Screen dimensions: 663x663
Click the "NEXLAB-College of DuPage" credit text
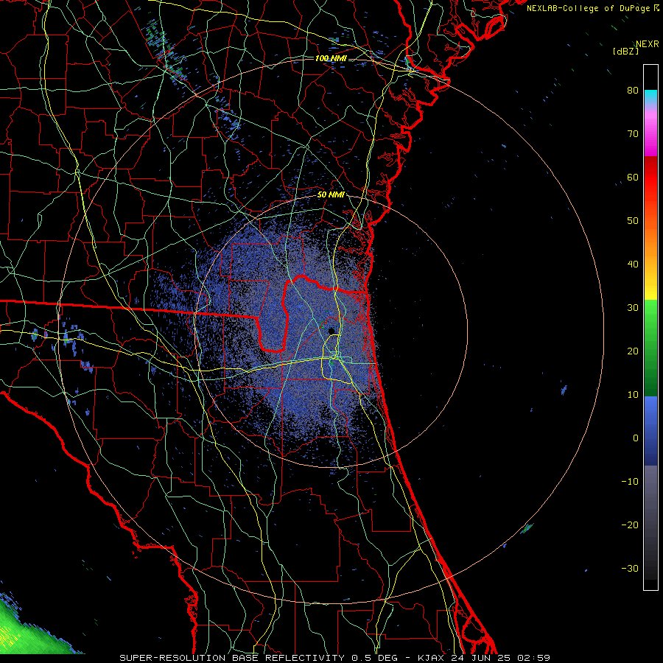point(589,8)
